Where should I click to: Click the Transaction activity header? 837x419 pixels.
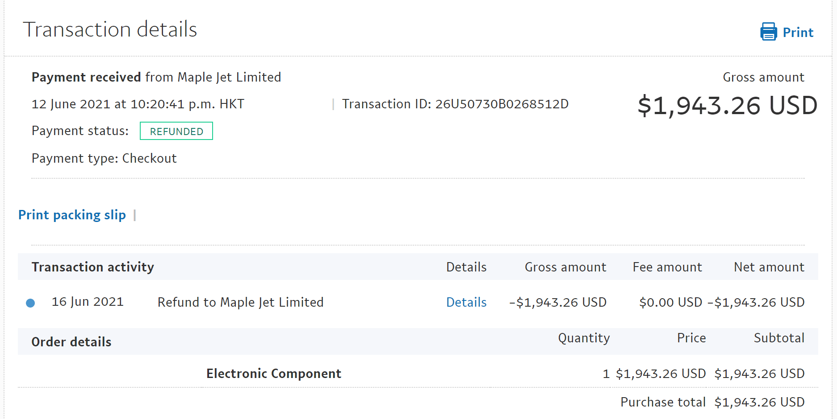(93, 267)
